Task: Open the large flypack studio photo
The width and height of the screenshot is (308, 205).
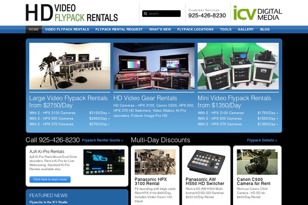Action: 70,66
